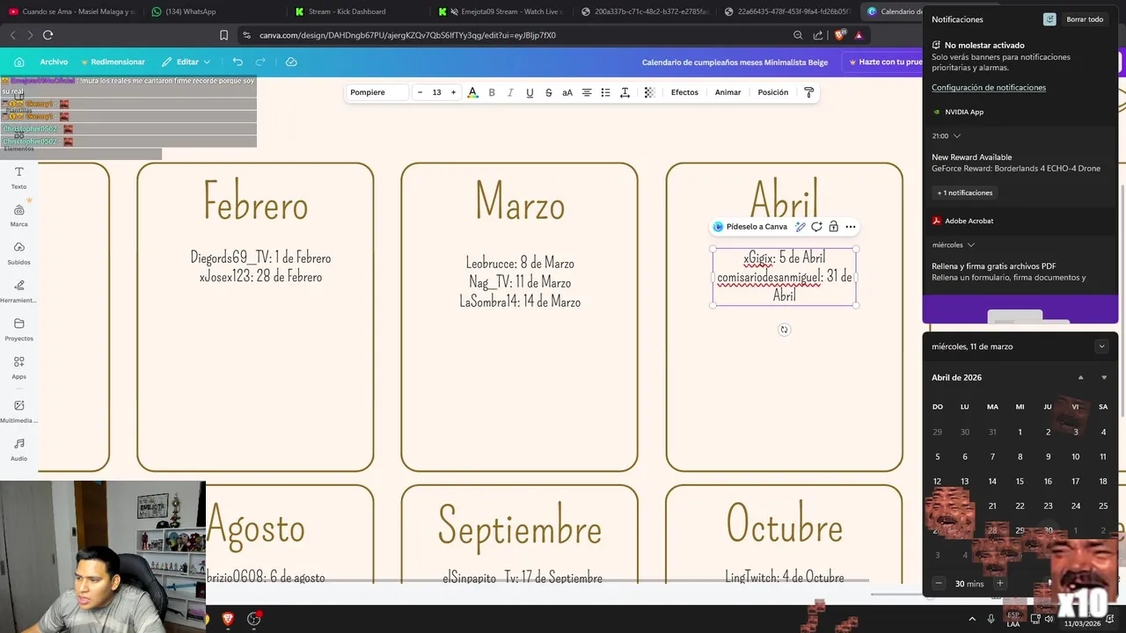
Task: Click the rotate handle below the Abril text box
Action: coord(784,330)
